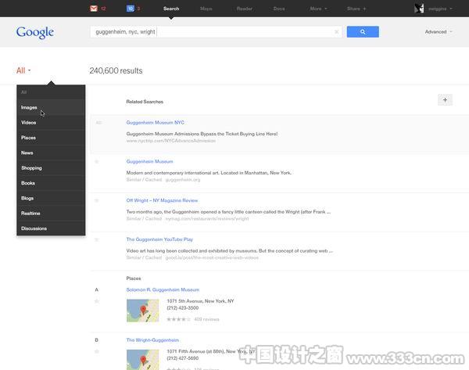Viewport: 469px width, 370px height.
Task: Click the blue magnifier search button
Action: (363, 32)
